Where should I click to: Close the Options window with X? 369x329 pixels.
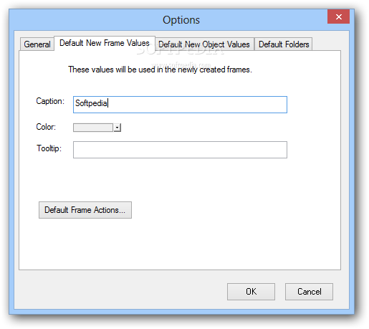[339, 16]
